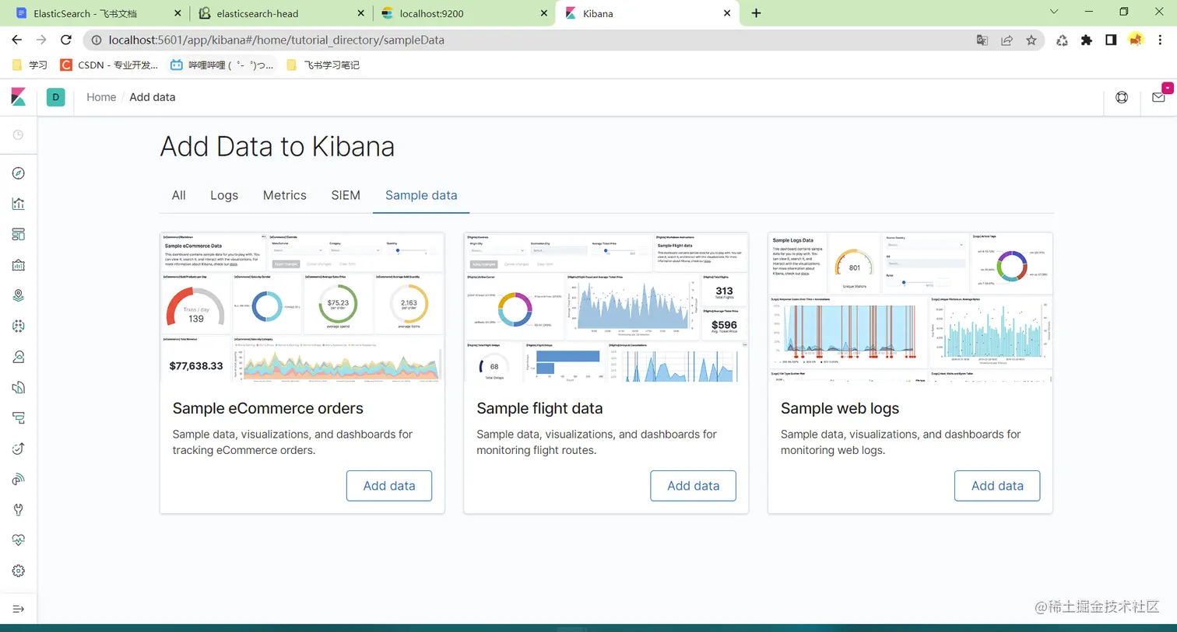
Task: Select the Sample data tab
Action: pos(421,195)
